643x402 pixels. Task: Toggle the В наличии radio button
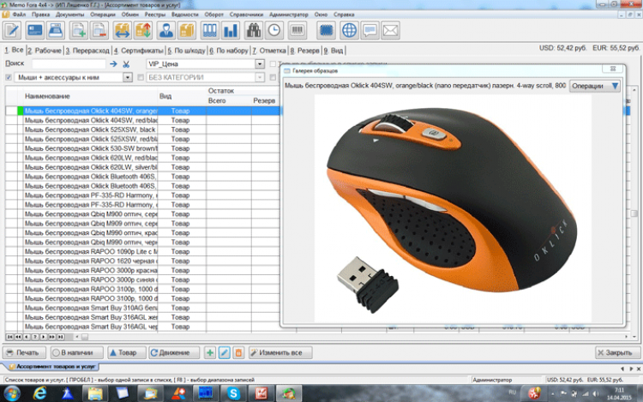[56, 353]
